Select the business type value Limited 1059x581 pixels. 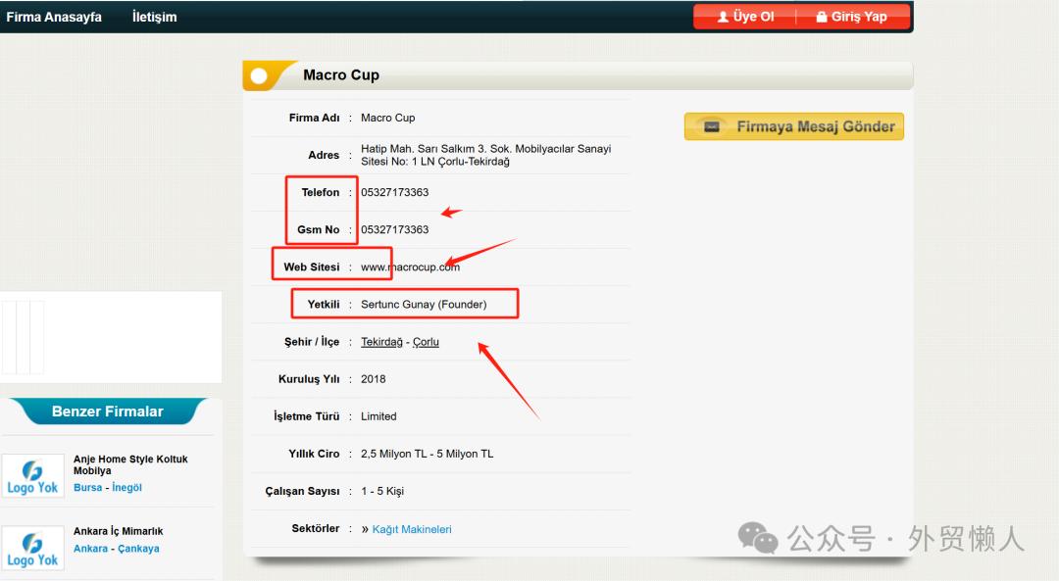click(x=378, y=416)
